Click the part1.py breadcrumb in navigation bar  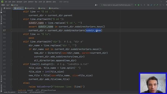point(15,5)
